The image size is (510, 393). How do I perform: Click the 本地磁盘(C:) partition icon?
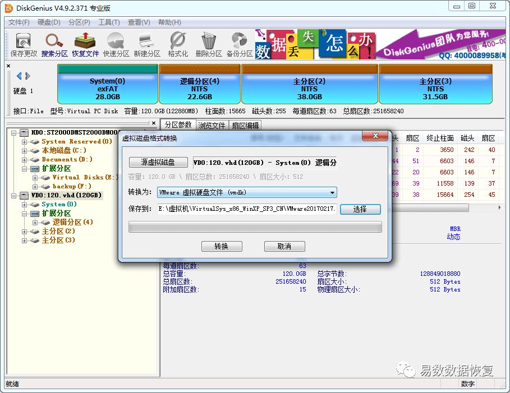click(x=35, y=150)
